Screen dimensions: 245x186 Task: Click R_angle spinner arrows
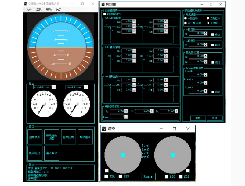click(x=206, y=75)
